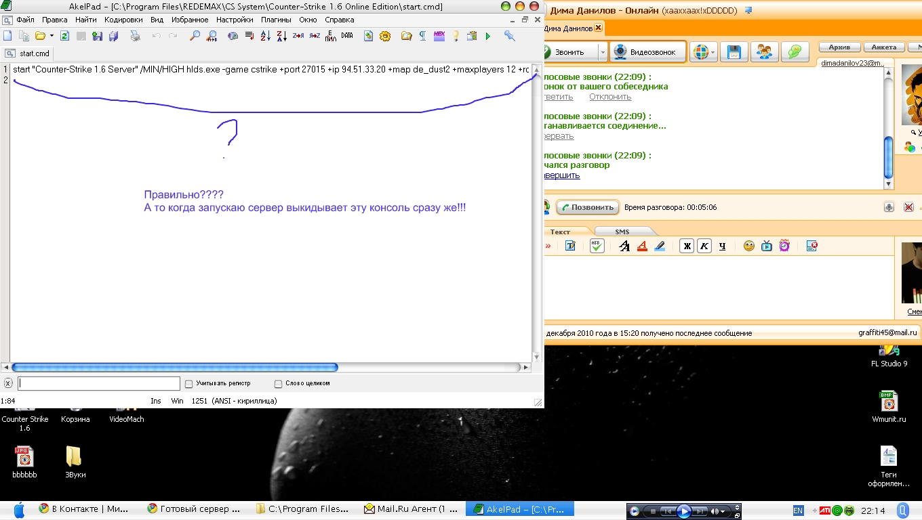
Task: Toggle the microphone mute button in call bar
Action: (x=889, y=207)
